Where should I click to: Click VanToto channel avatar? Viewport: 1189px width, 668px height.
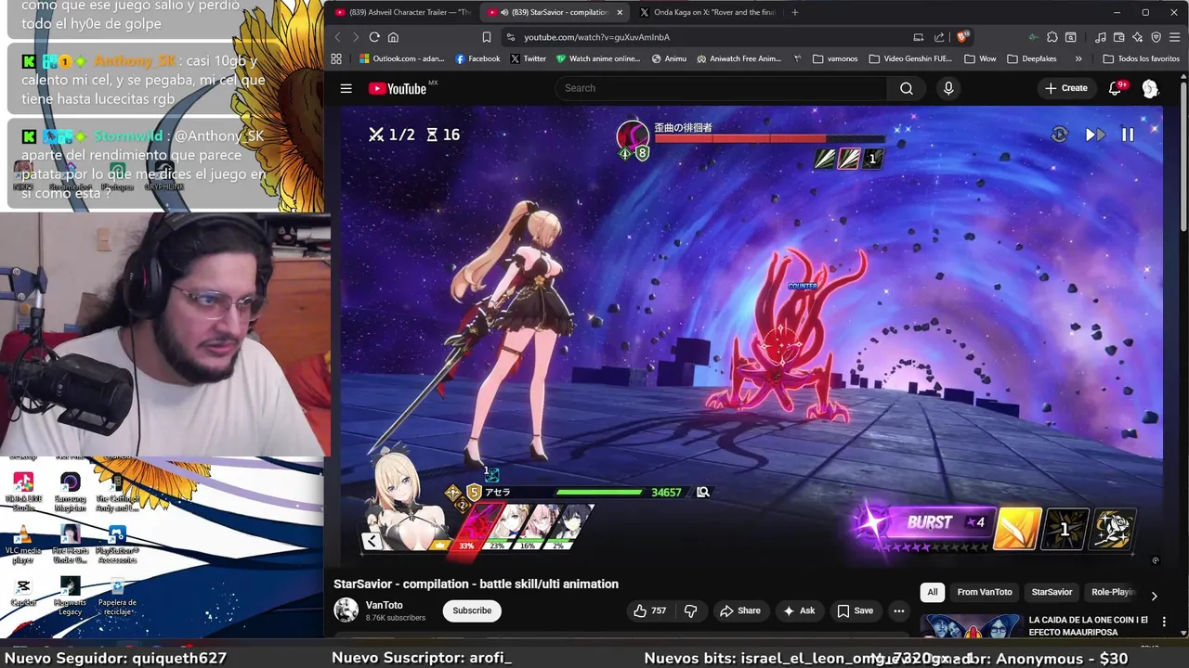click(x=346, y=610)
